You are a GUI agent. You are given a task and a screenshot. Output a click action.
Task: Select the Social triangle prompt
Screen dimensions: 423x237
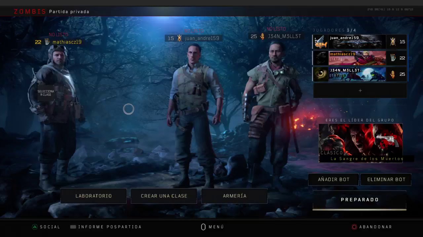(35, 227)
